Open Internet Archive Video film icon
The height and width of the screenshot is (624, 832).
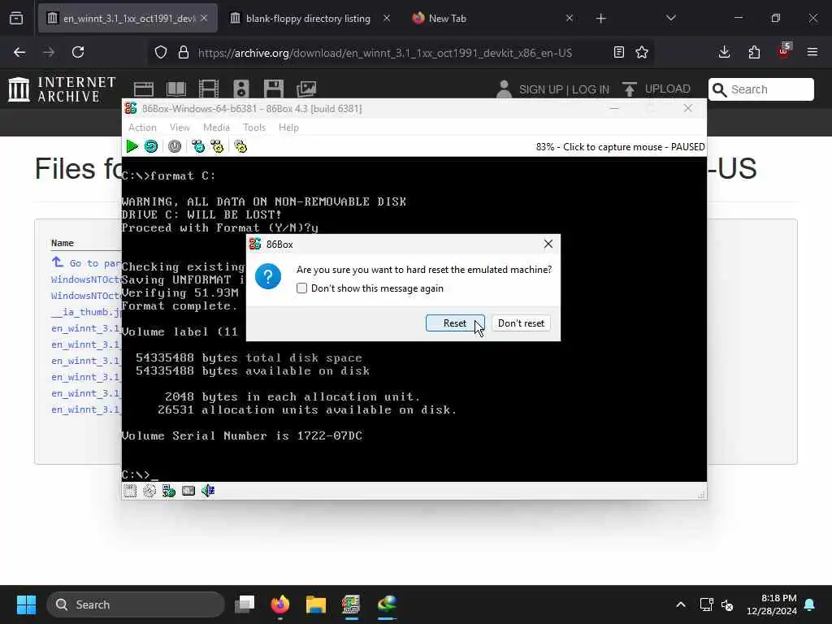tap(209, 89)
